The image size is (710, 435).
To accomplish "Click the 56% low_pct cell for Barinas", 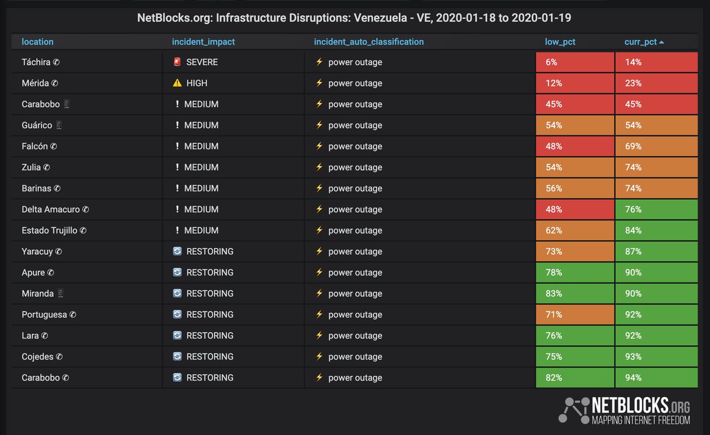I will point(575,188).
